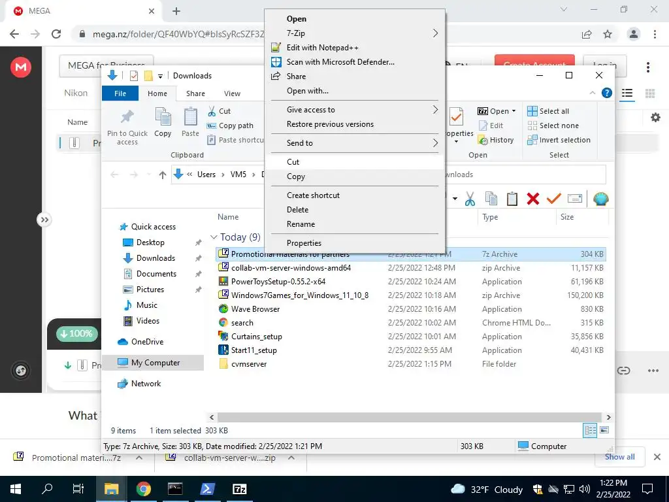The image size is (669, 502).
Task: Choose Cut in the context menu
Action: (x=354, y=162)
